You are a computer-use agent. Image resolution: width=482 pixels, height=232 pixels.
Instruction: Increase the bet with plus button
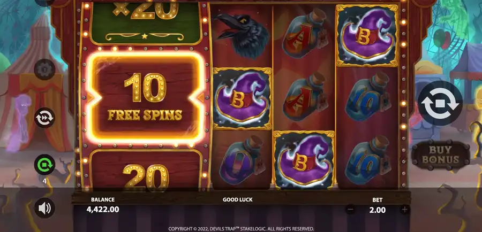pos(404,210)
